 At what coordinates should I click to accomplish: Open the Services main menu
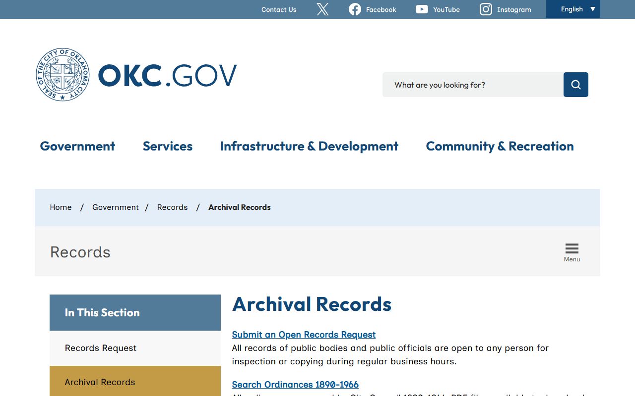(168, 146)
